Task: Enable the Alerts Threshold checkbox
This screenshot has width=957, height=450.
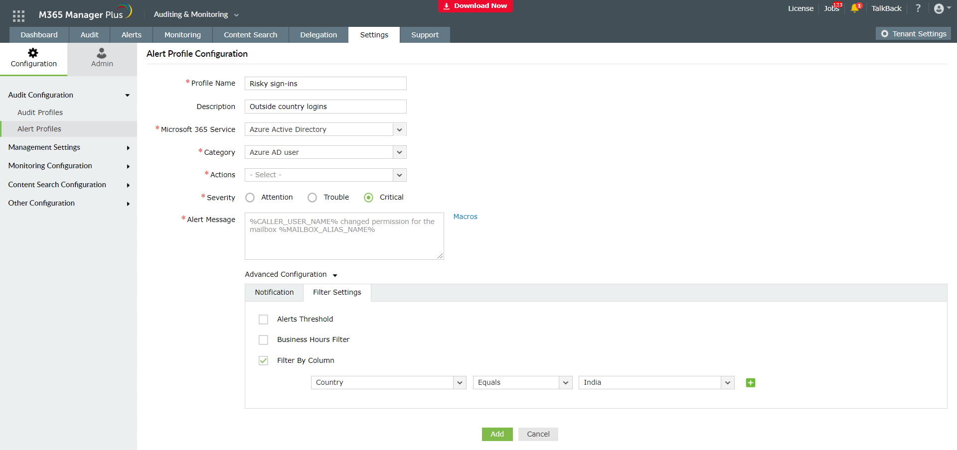Action: (263, 319)
